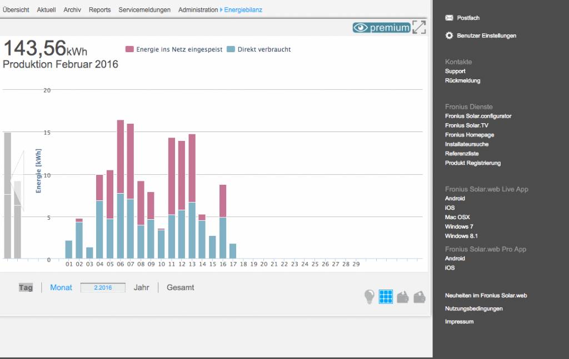Expand chart to fullscreen with arrows icon
This screenshot has height=359, width=569.
[419, 27]
